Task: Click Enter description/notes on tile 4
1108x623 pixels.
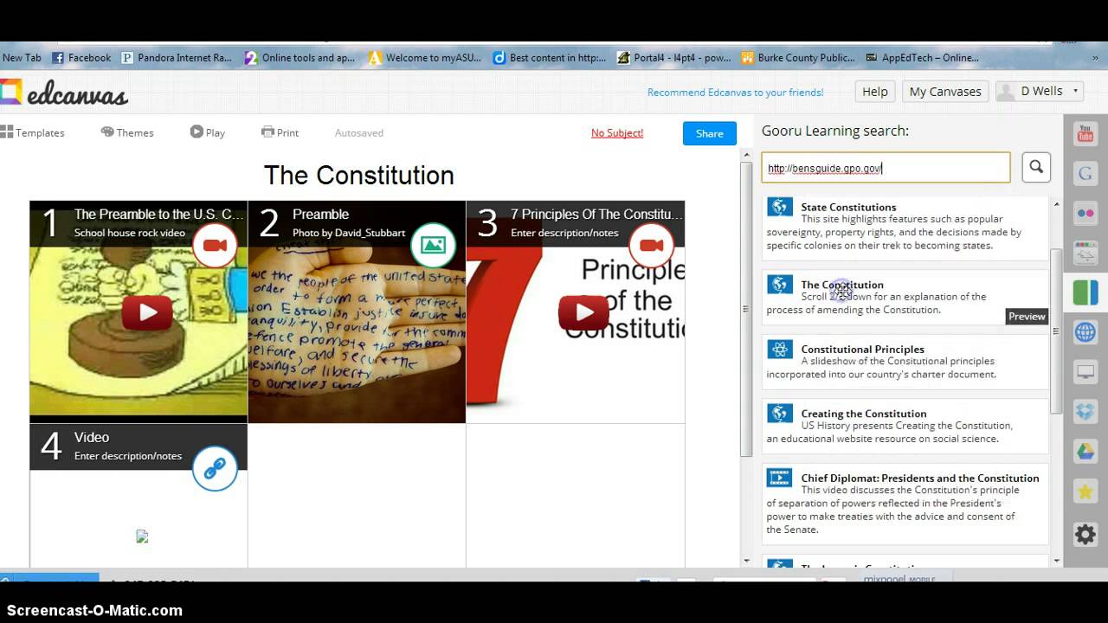Action: (x=128, y=456)
